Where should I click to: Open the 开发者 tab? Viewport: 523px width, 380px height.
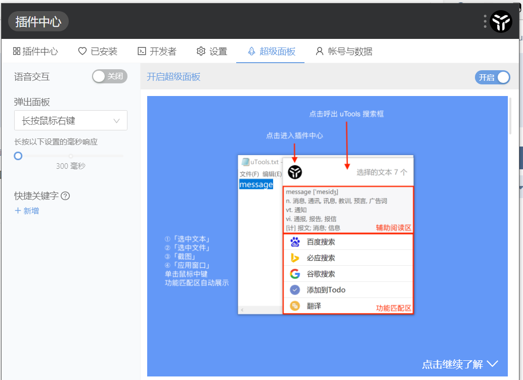[x=157, y=51]
